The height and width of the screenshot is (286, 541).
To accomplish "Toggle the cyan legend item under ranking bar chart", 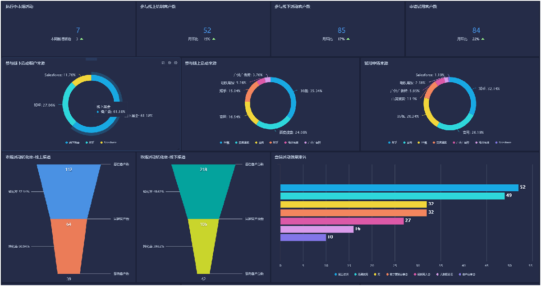I will [x=362, y=274].
